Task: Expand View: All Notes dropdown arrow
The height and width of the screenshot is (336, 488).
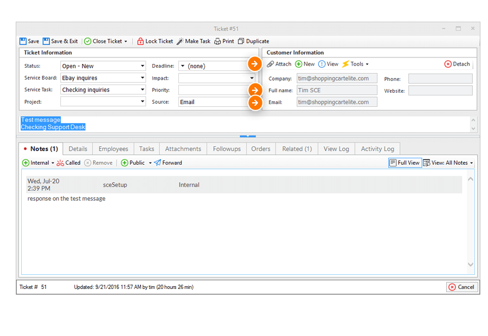Action: point(472,163)
